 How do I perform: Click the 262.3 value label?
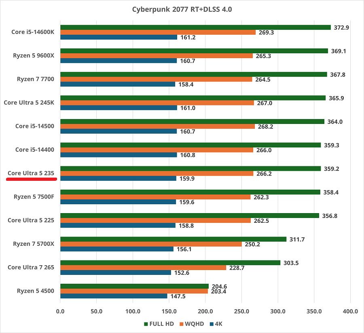[261, 197]
